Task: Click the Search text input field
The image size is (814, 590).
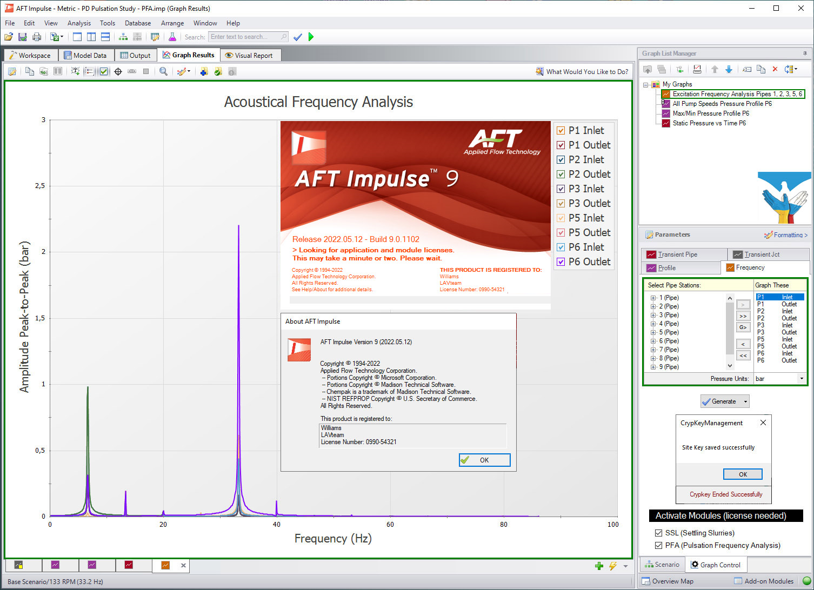Action: point(248,37)
